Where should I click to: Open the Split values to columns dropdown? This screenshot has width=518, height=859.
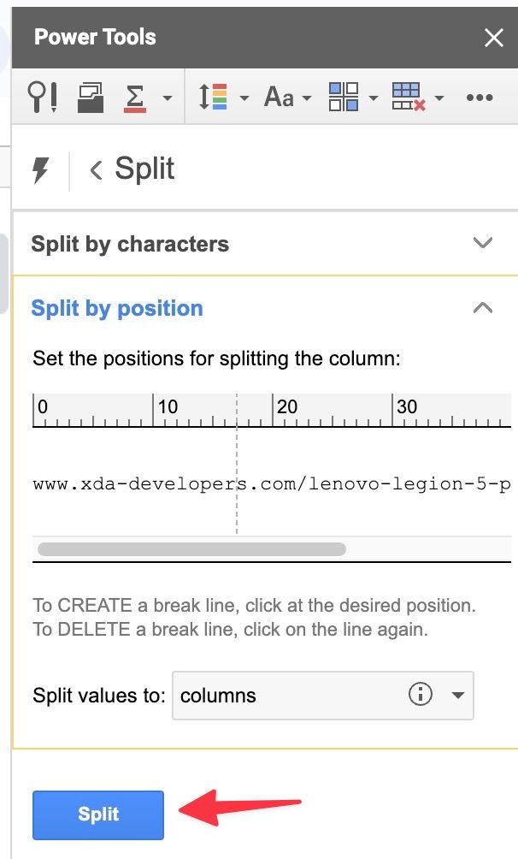[x=458, y=695]
